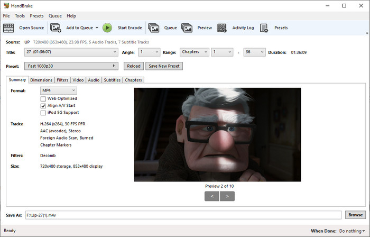Click the green Start Encode play icon
Viewport: 370px width, 237px height.
pos(107,28)
